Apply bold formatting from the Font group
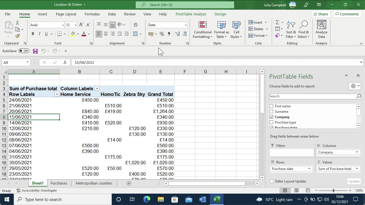The width and height of the screenshot is (365, 205). click(x=33, y=34)
